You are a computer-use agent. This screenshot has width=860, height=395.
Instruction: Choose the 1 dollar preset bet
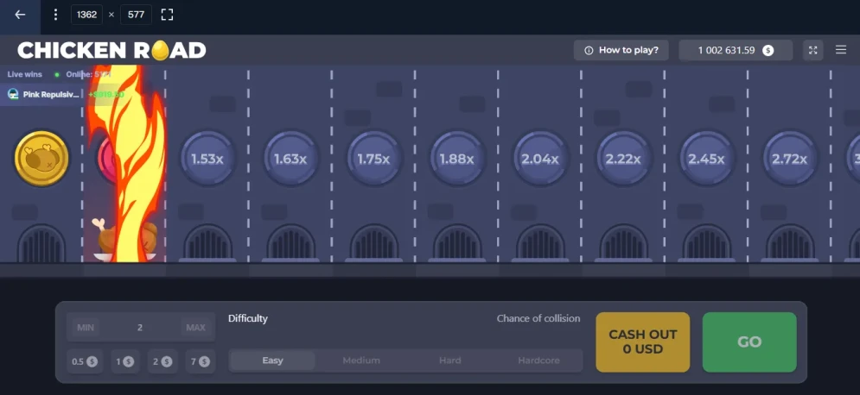(125, 361)
